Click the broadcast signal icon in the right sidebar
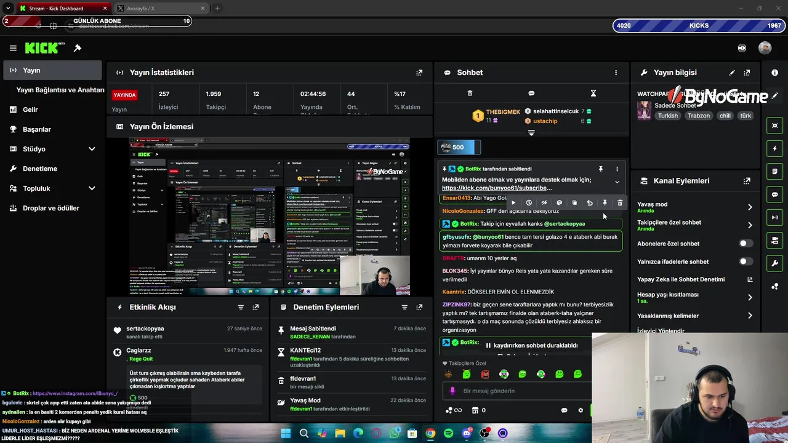The width and height of the screenshot is (788, 443). [x=774, y=217]
